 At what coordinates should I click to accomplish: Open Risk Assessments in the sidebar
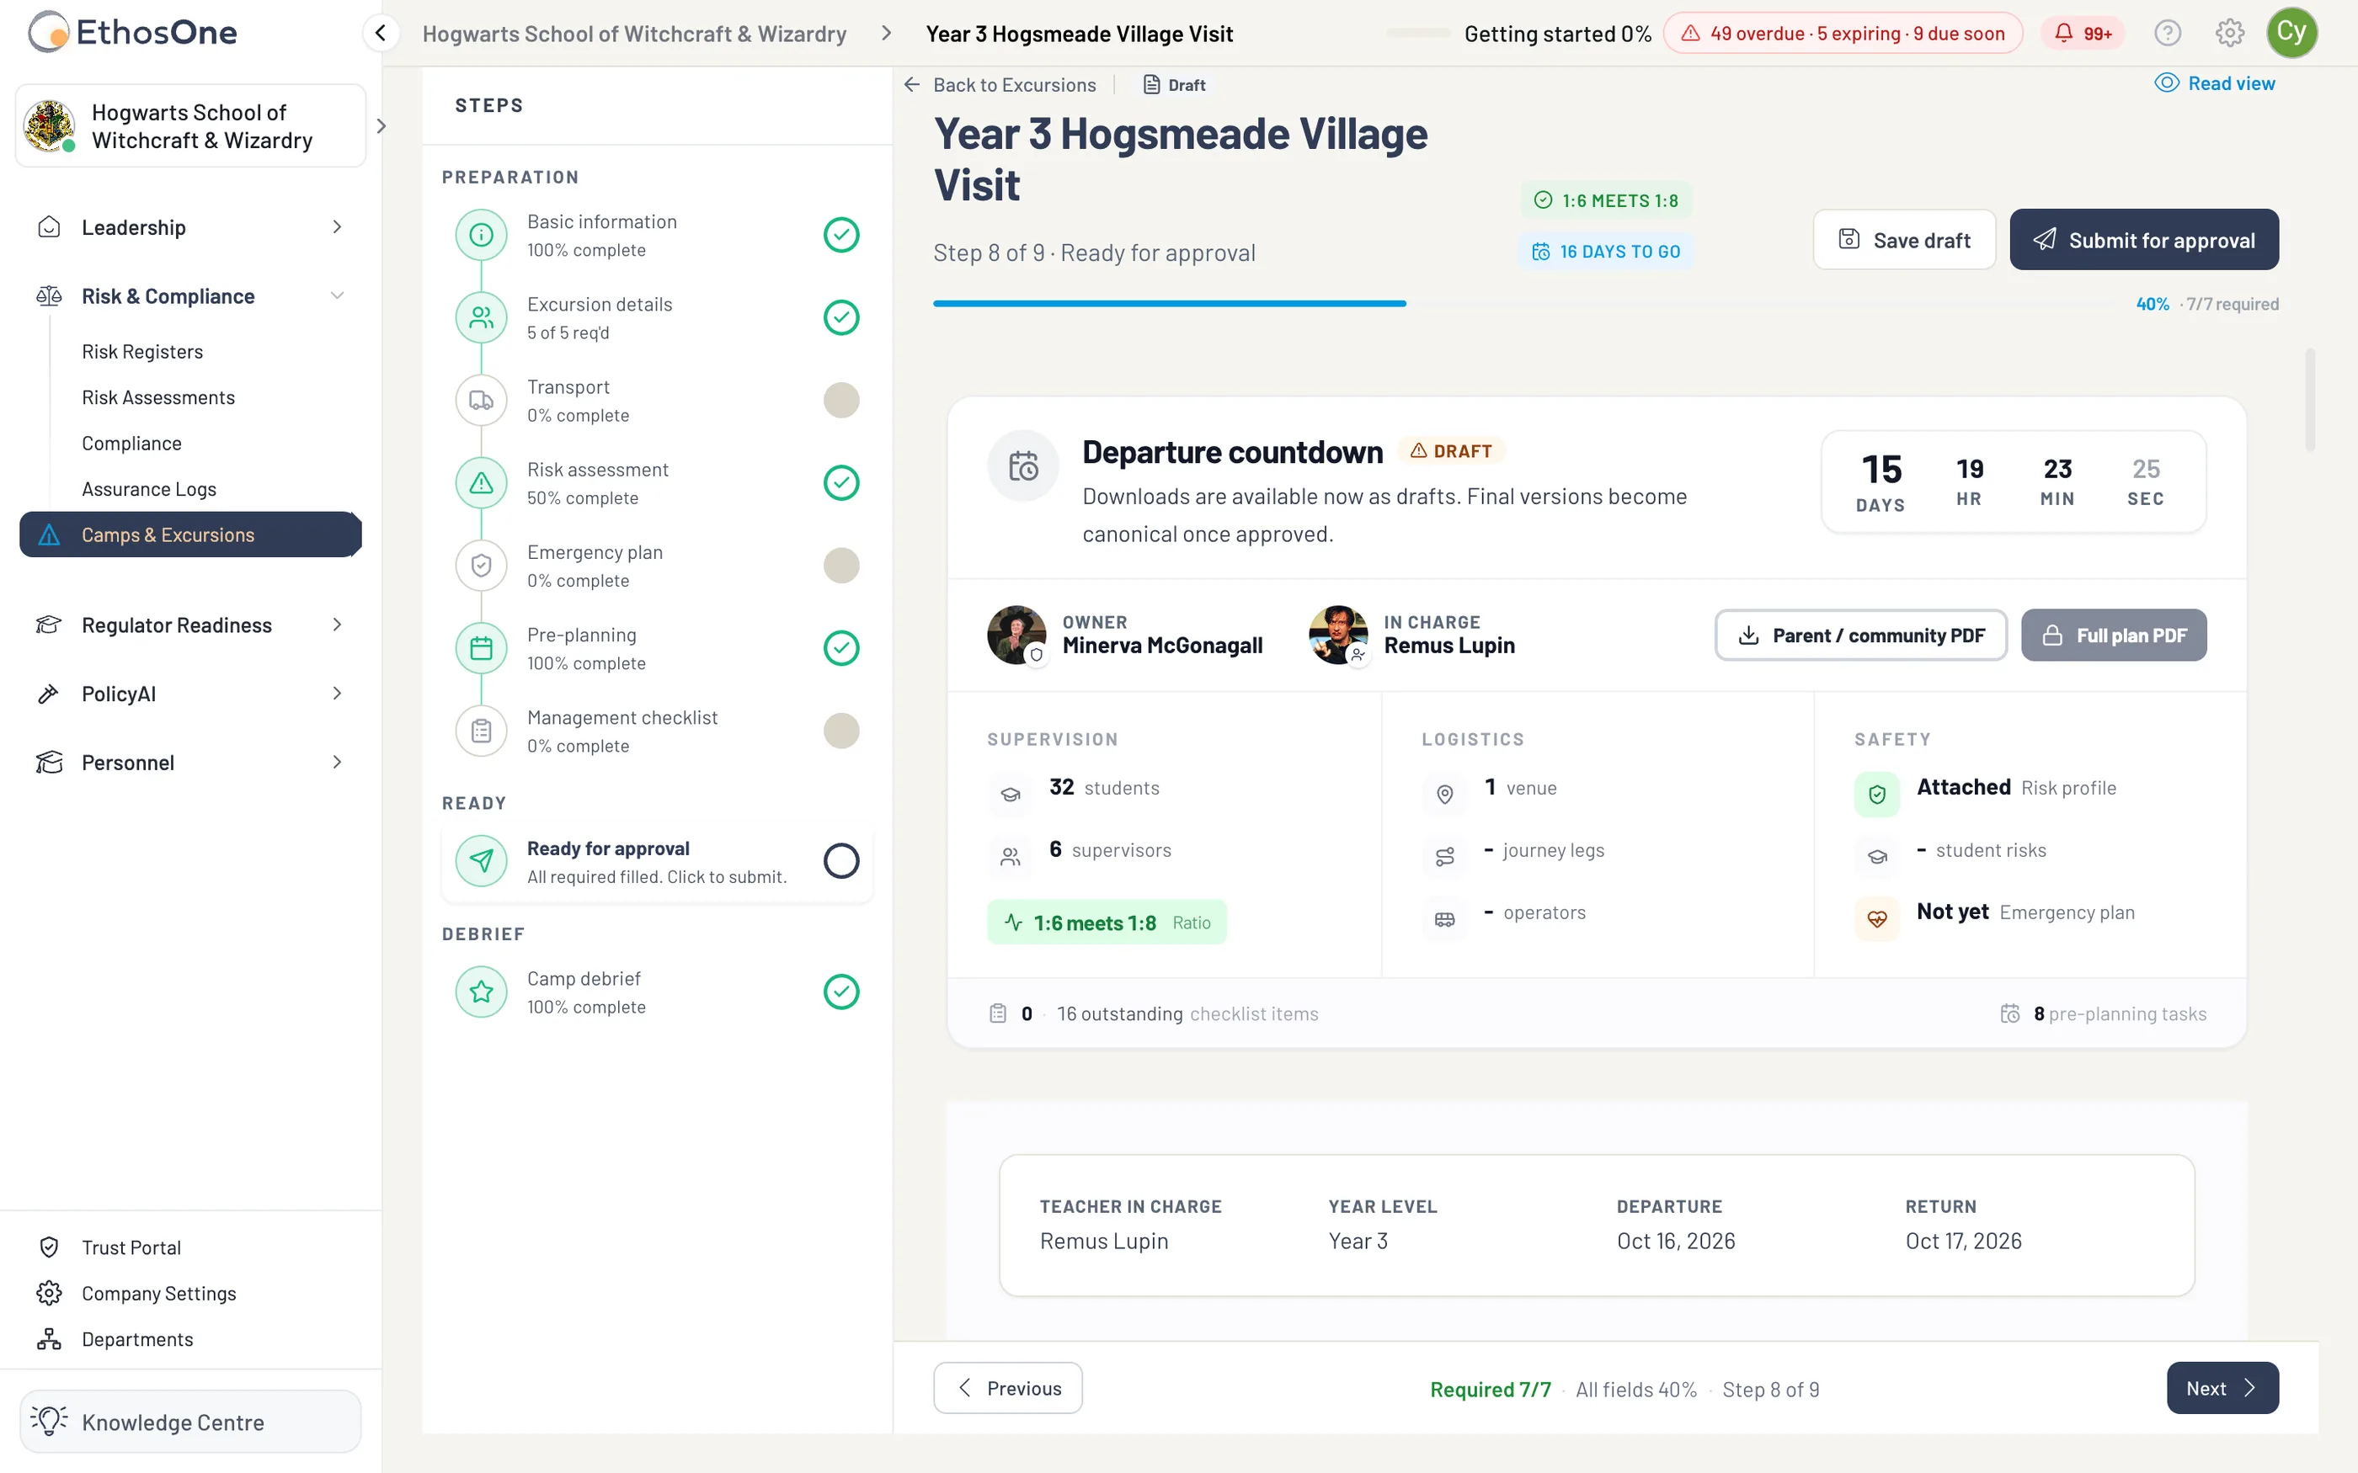[157, 397]
